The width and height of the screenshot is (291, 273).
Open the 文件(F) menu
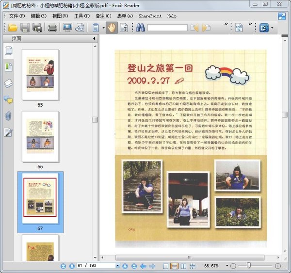(17, 16)
